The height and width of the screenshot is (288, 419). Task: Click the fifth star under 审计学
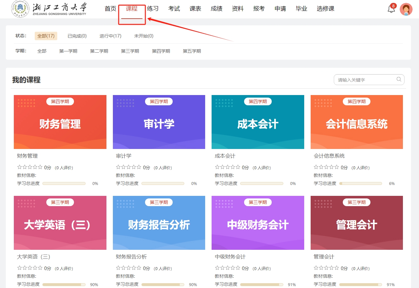point(139,167)
